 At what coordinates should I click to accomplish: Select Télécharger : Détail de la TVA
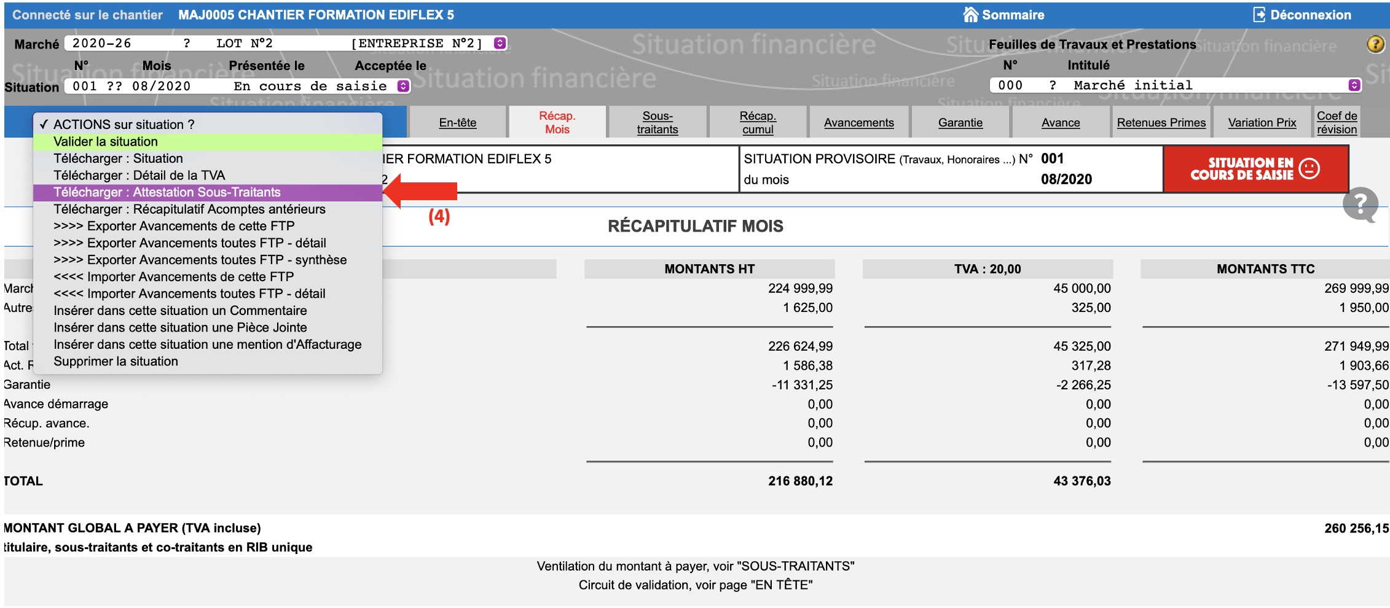139,176
